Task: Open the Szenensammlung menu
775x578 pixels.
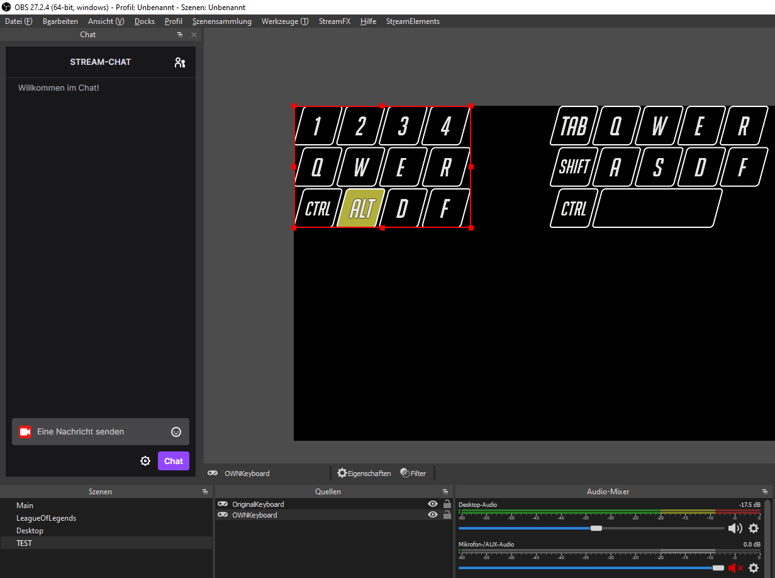Action: tap(221, 21)
